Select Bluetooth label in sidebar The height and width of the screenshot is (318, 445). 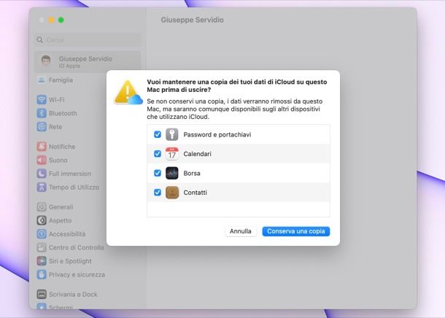coord(63,114)
